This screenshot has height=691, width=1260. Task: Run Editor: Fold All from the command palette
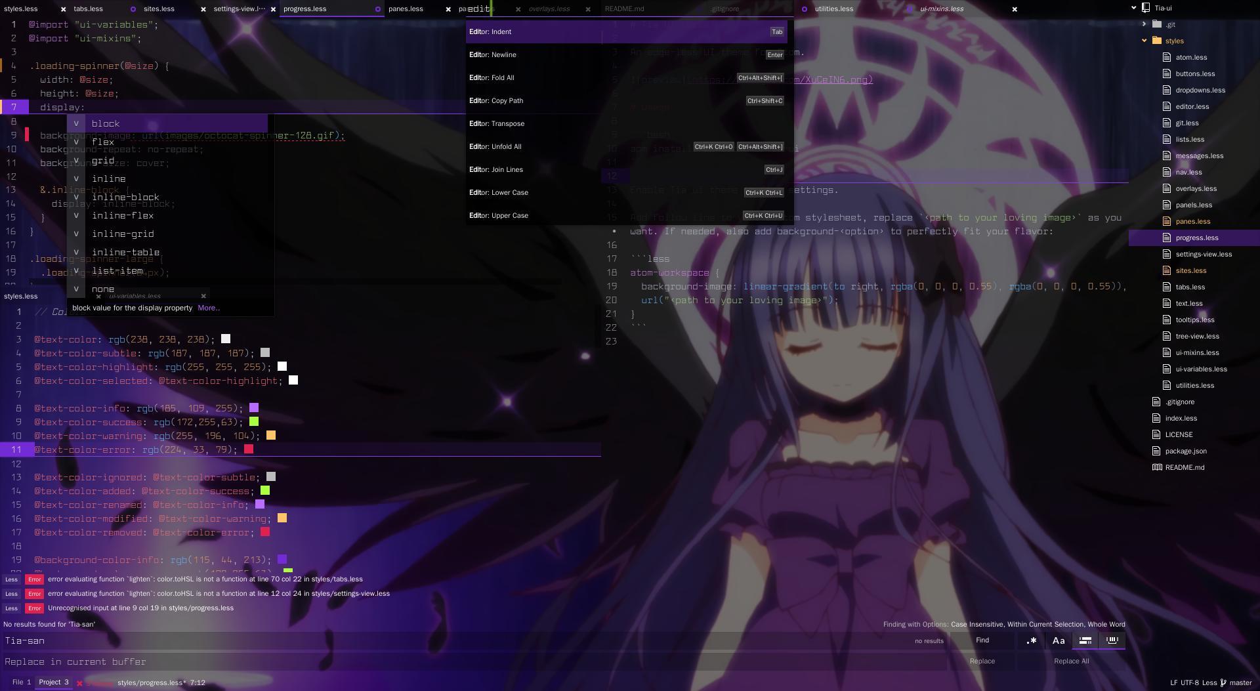coord(626,77)
